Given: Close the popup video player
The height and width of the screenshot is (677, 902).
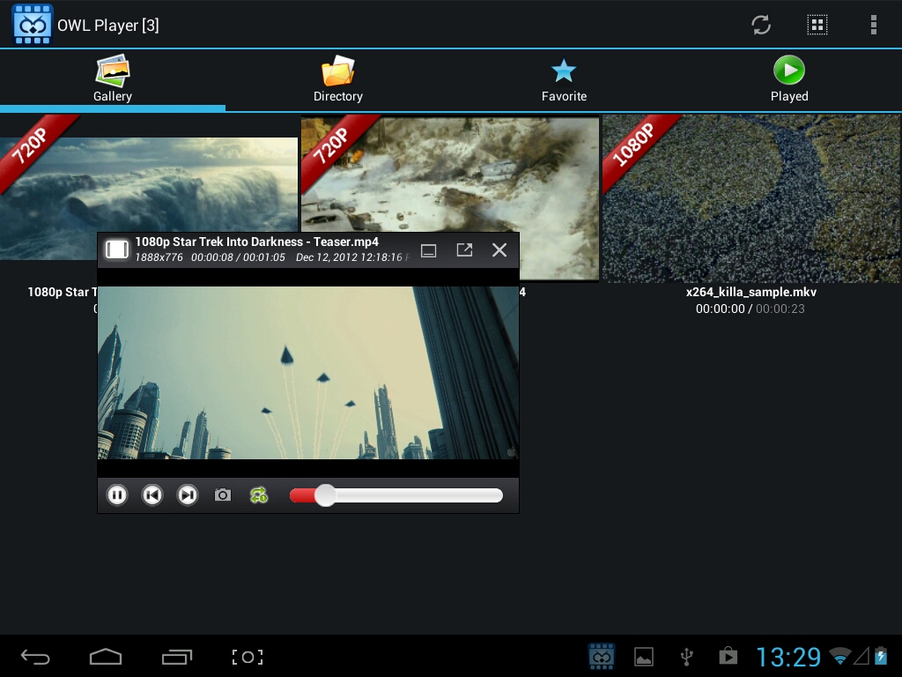Looking at the screenshot, I should pos(499,249).
